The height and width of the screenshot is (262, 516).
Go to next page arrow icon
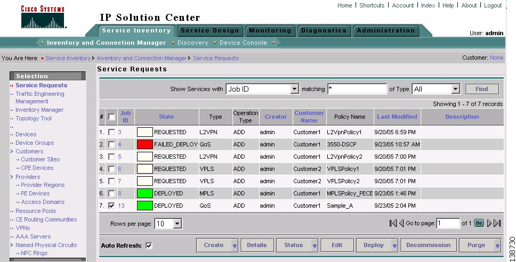point(489,223)
